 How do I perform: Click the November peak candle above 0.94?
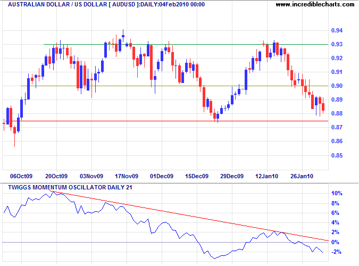coord(123,36)
